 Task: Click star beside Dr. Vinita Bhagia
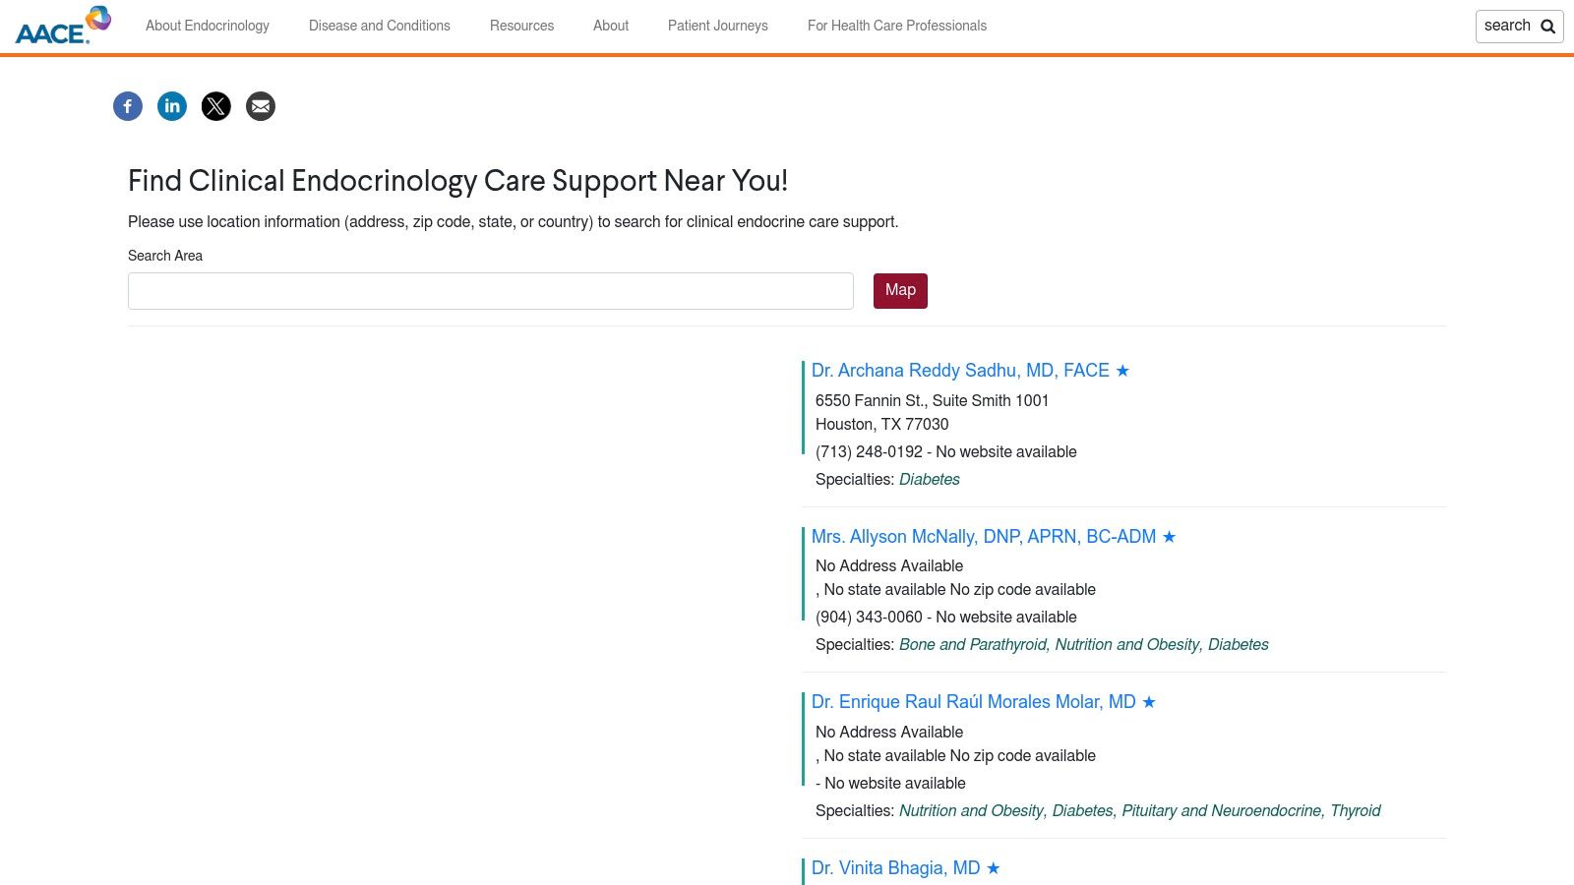click(994, 868)
